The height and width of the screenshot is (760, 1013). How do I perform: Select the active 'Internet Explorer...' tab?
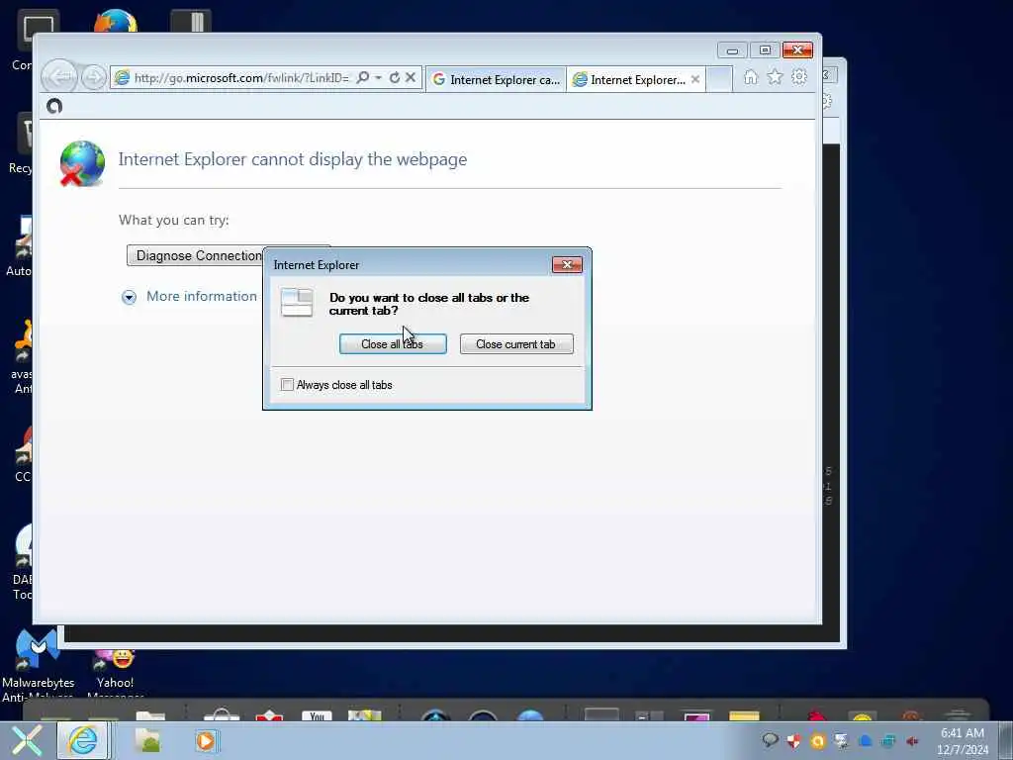636,79
